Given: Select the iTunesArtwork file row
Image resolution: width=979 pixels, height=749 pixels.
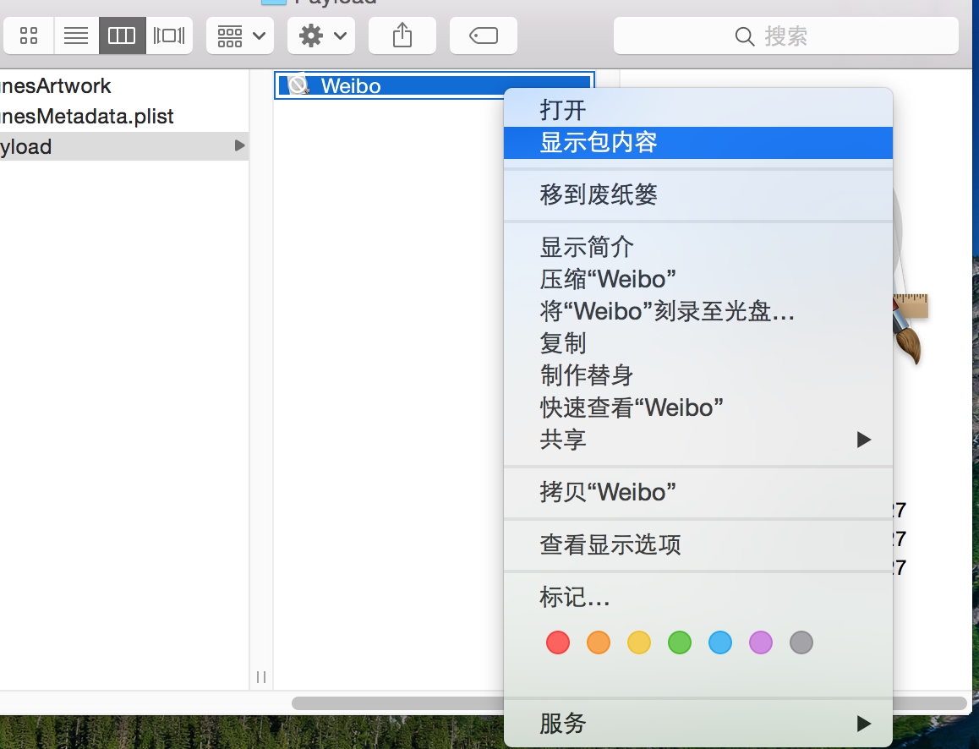Looking at the screenshot, I should click(123, 85).
